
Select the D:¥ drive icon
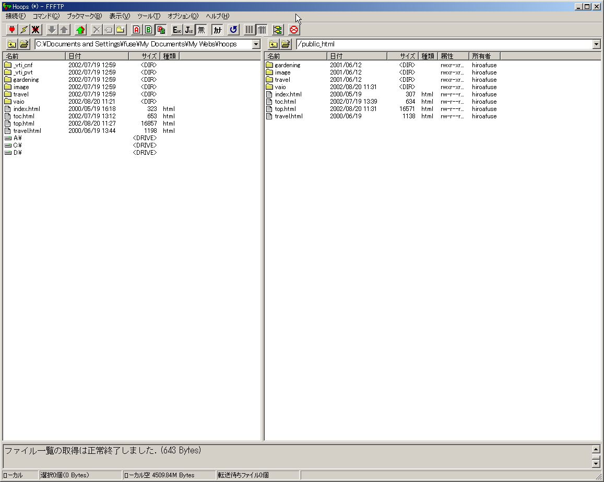8,153
